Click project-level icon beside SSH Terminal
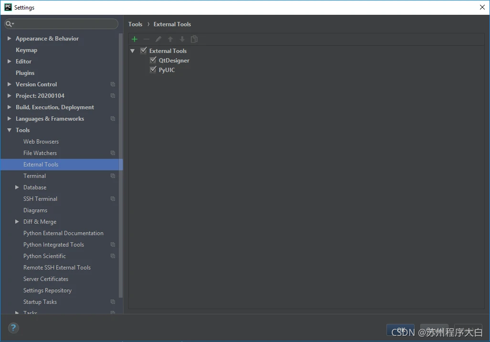The width and height of the screenshot is (490, 342). click(x=113, y=198)
